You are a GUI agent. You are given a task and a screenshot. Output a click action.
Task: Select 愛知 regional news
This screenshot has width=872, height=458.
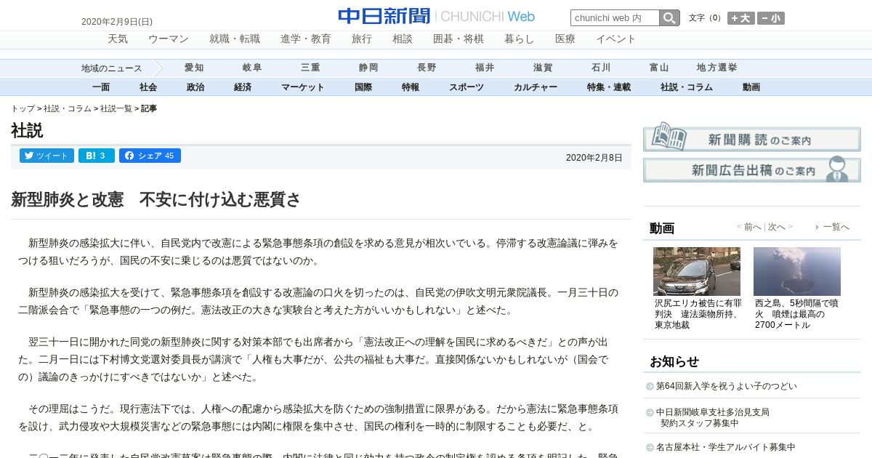tap(194, 68)
